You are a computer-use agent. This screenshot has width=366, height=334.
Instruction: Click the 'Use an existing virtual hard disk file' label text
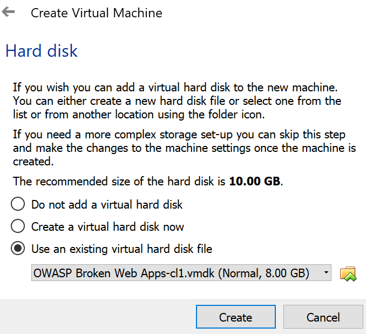pos(121,249)
